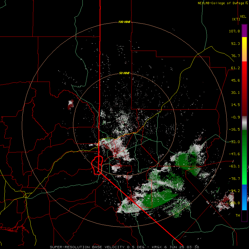Select the 92.3 scale value
Image resolution: width=249 pixels, height=249 pixels.
(235, 43)
